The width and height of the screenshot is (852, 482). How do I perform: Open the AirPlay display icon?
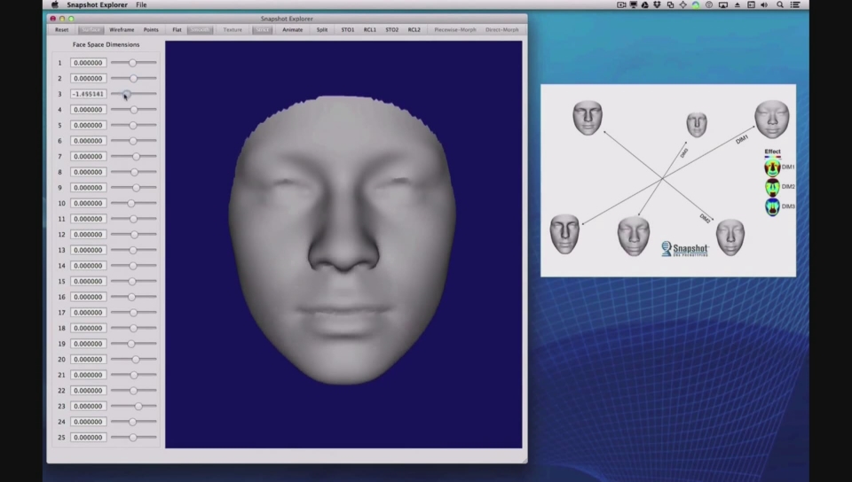pyautogui.click(x=723, y=4)
